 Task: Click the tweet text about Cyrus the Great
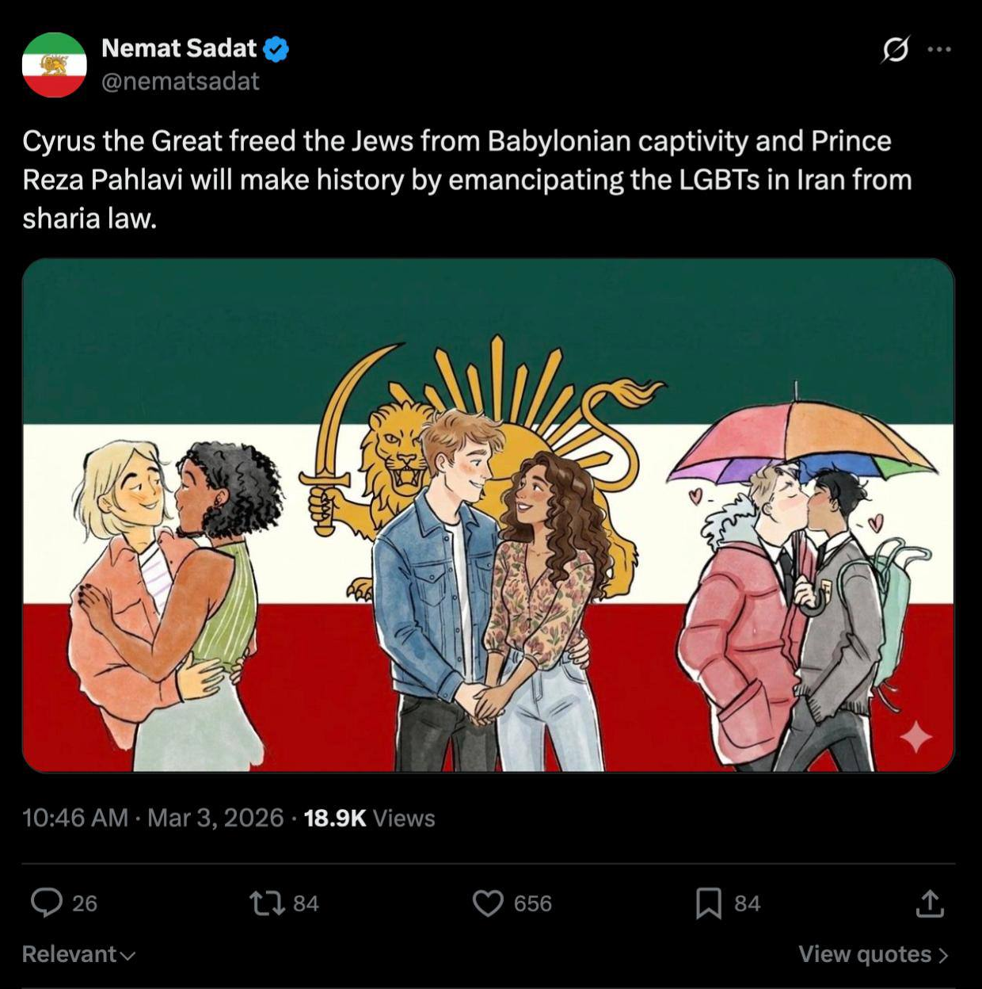[x=467, y=180]
